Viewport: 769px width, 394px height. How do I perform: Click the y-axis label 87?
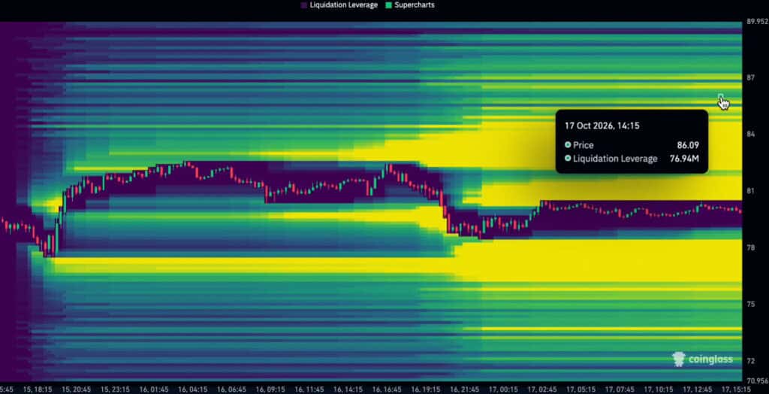point(750,77)
